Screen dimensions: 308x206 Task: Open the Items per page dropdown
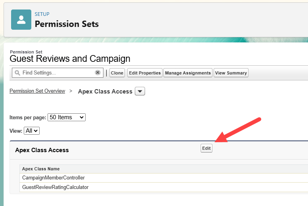point(66,117)
